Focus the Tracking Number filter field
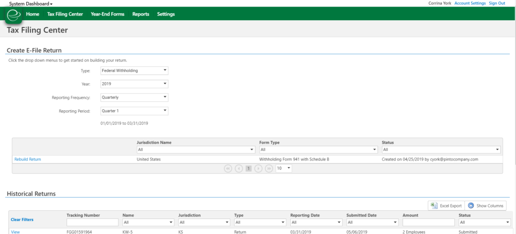Screen dimensions: 516x234 [x=92, y=222]
